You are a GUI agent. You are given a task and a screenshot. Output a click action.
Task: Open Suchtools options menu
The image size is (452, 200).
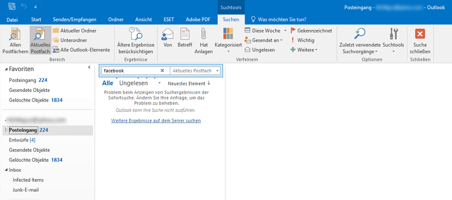[393, 40]
